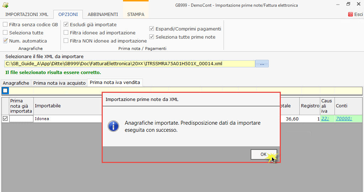This screenshot has width=364, height=192.
Task: Check Filtra NON idonee ad importazione
Action: (x=66, y=41)
